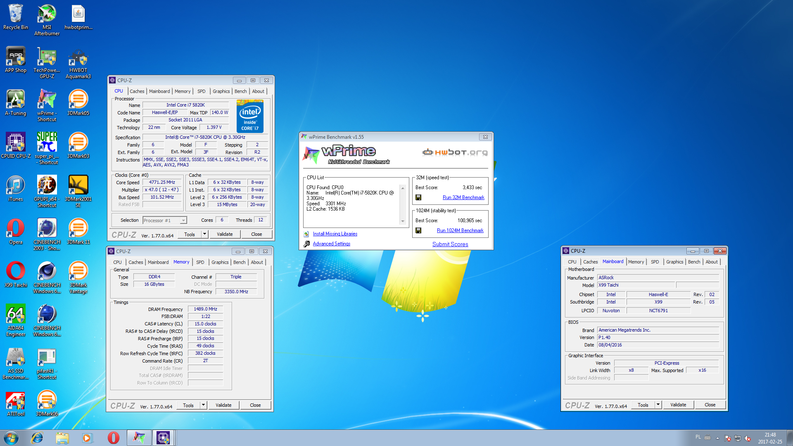
Task: Launch CPUID CPU-Z desktop icon
Action: click(x=16, y=146)
